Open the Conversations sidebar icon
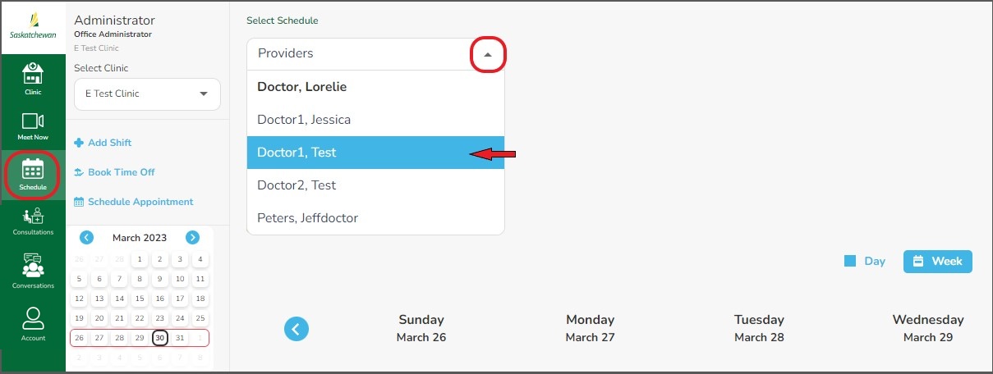The width and height of the screenshot is (993, 374). tap(33, 271)
